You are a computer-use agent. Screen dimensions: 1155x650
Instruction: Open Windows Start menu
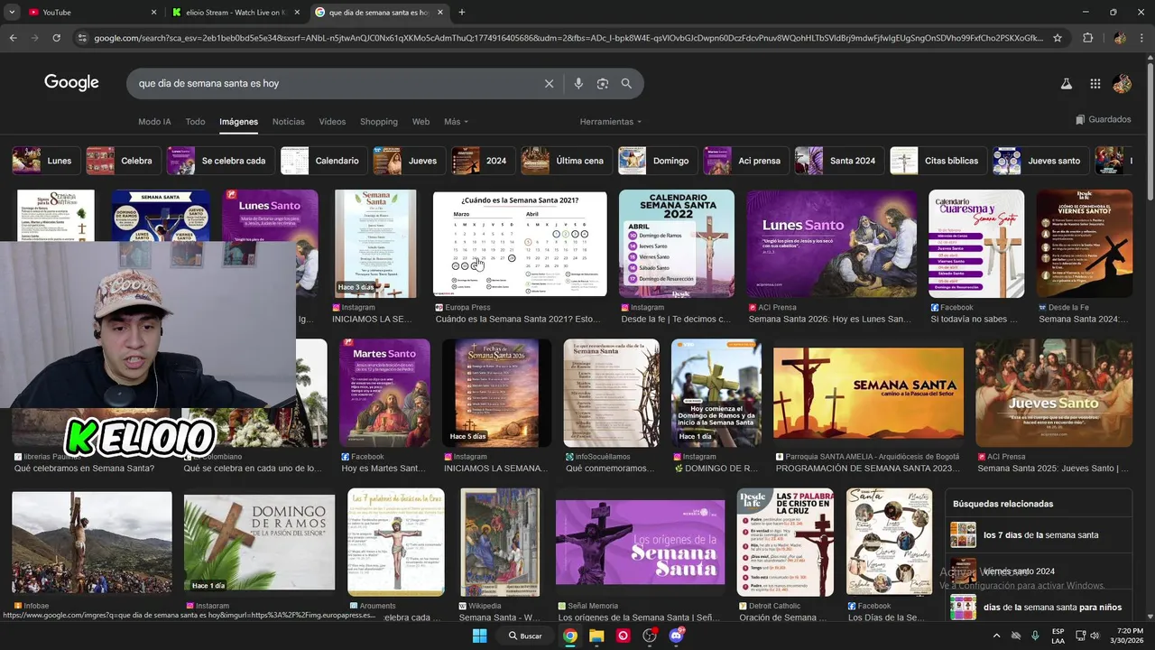[479, 636]
